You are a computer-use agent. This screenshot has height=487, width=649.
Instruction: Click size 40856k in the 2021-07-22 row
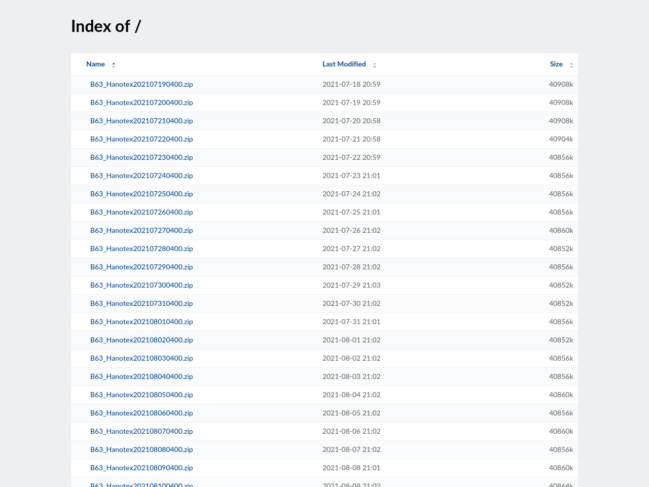coord(561,157)
